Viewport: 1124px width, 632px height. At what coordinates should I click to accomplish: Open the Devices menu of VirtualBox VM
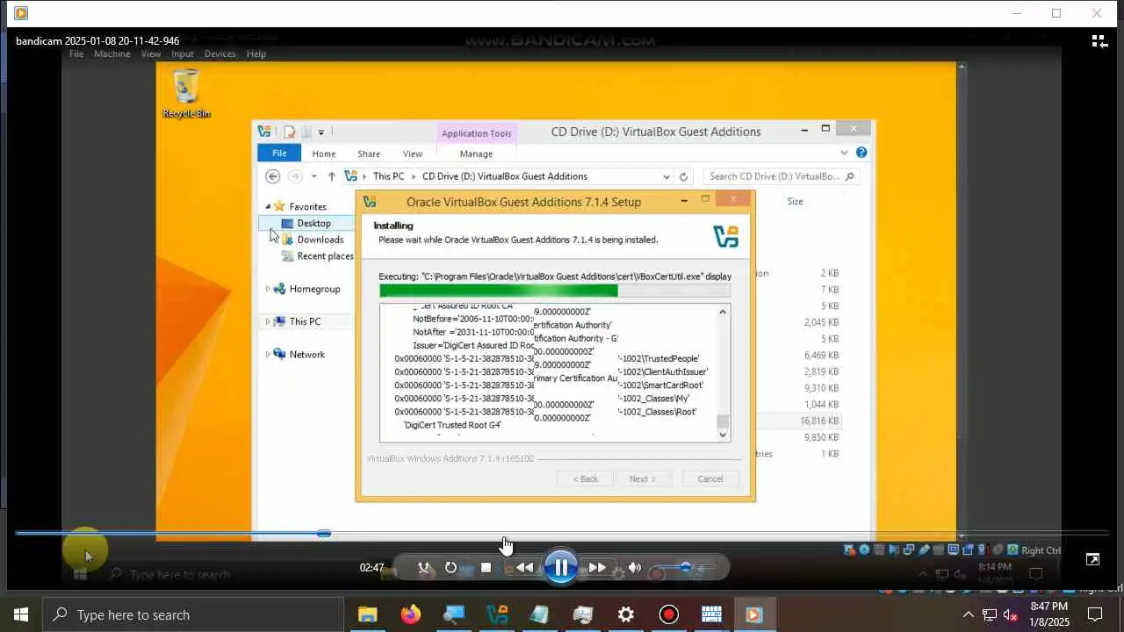220,54
